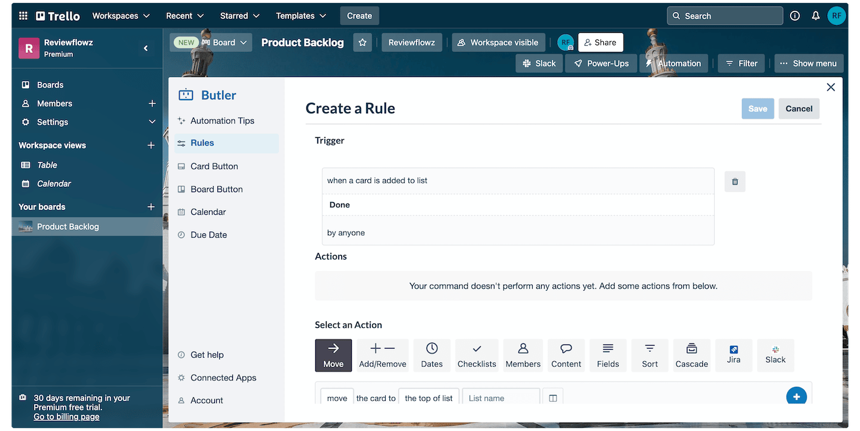Select the Jira action type

coord(734,355)
